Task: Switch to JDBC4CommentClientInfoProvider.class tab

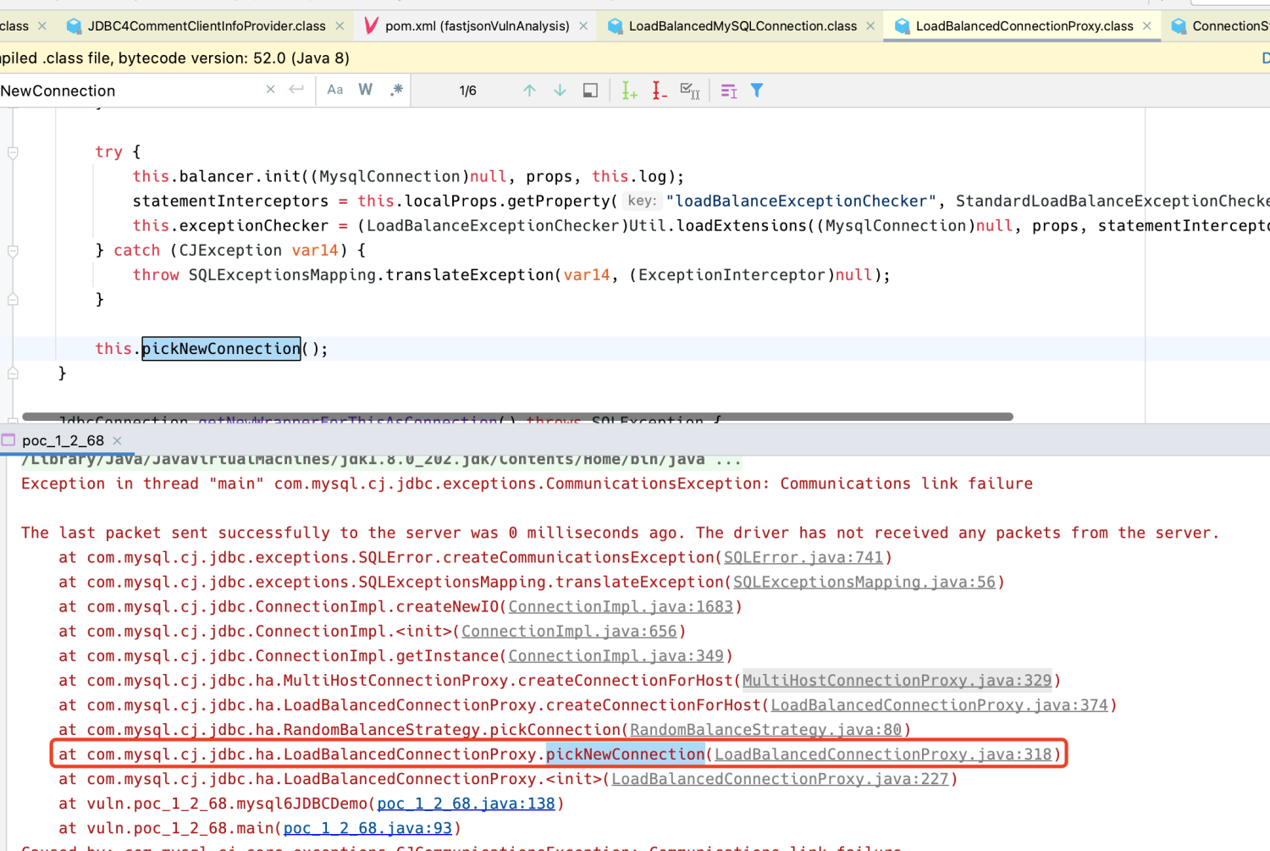Action: pos(207,26)
